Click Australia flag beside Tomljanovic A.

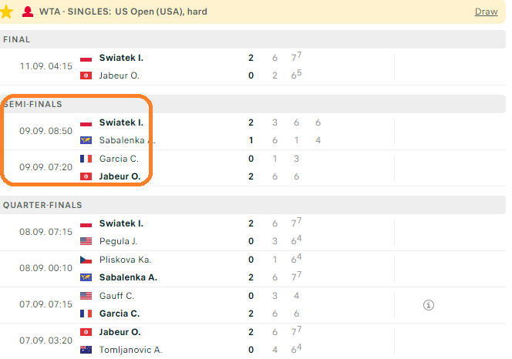[x=86, y=351]
